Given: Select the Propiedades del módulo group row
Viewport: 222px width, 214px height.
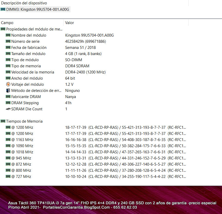Looking at the screenshot, I should (x=34, y=29).
